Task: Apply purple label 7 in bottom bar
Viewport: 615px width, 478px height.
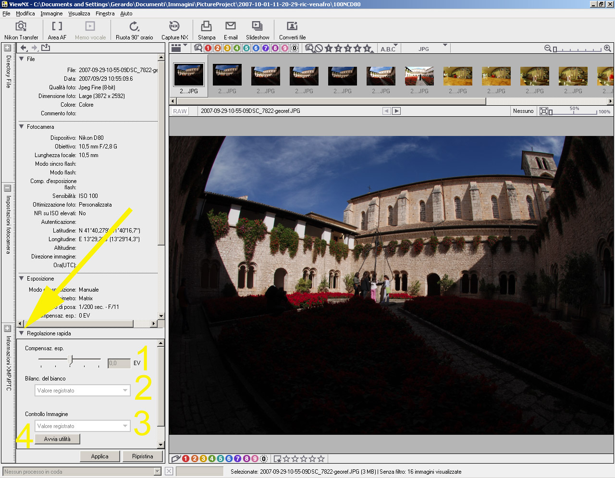Action: [238, 459]
